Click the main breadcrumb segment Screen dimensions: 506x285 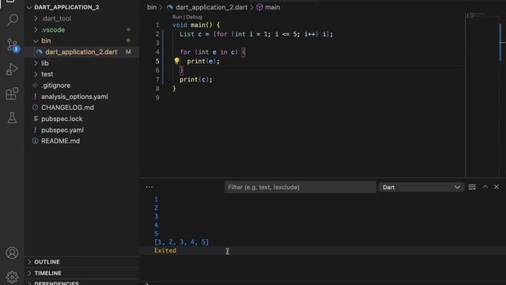272,7
